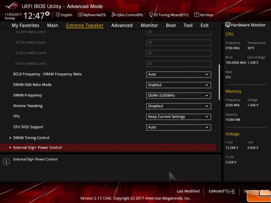The image size is (271, 203).
Task: Switch to the Main tab
Action: 53,25
